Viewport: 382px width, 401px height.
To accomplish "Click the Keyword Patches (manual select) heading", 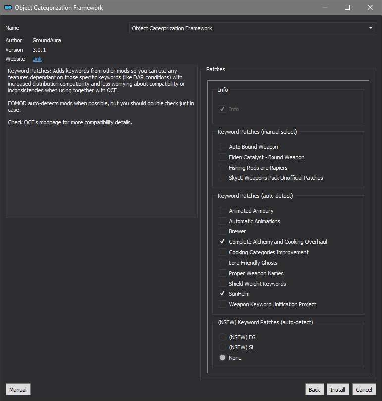I will pos(258,132).
